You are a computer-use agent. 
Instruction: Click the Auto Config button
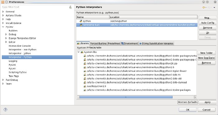(x=207, y=23)
